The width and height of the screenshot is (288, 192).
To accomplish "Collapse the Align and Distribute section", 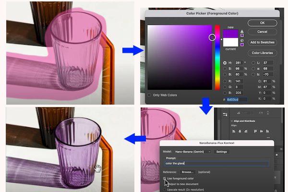I will click(x=232, y=121).
